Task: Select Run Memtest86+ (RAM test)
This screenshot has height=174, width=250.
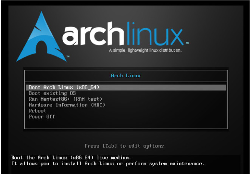Action: pyautogui.click(x=65, y=99)
